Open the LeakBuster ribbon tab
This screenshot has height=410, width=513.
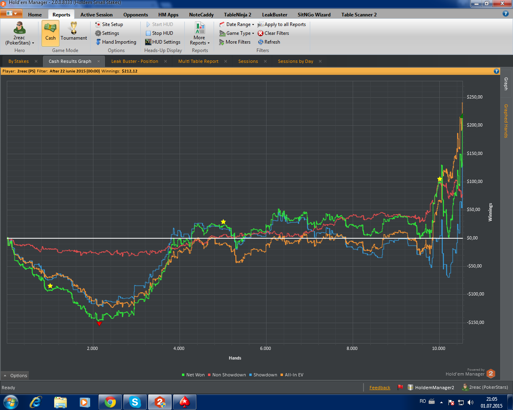click(275, 15)
